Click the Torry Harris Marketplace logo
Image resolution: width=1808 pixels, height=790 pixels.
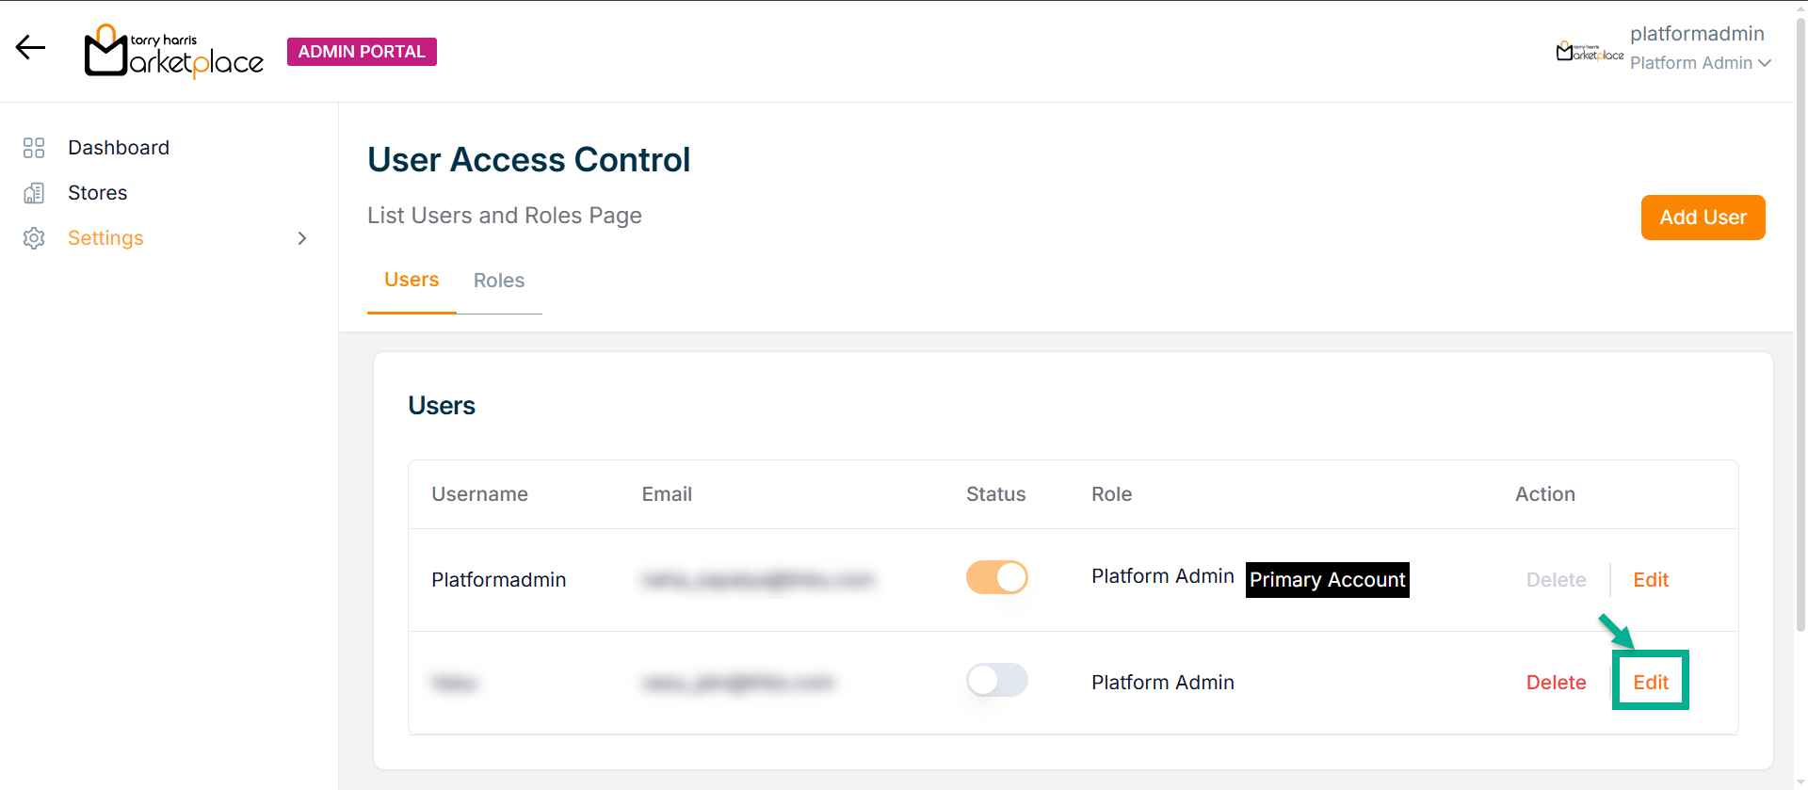[174, 52]
